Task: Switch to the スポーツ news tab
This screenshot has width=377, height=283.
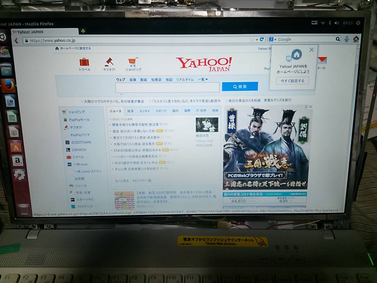Action: [x=161, y=111]
